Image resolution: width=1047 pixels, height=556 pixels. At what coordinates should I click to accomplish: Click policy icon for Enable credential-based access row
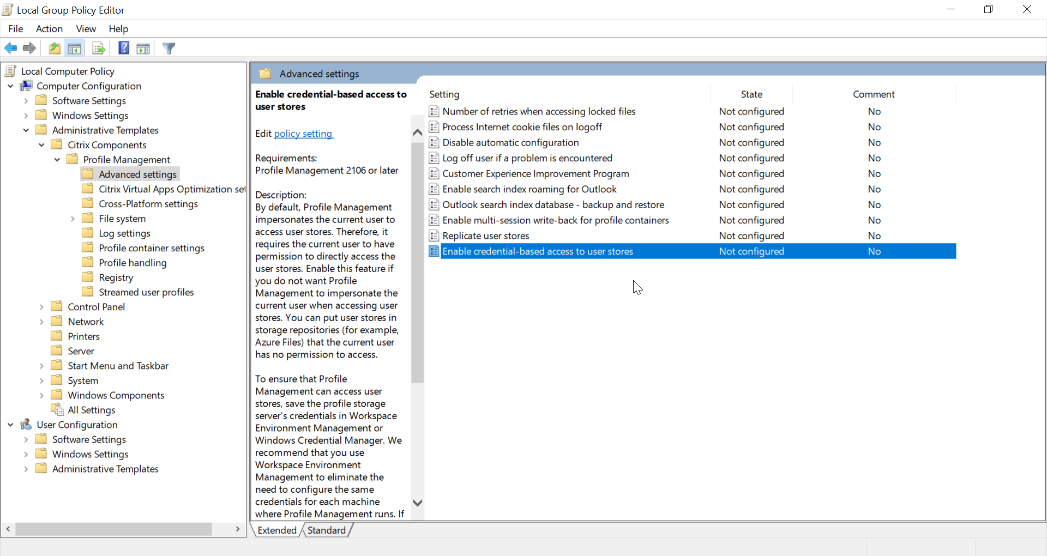[434, 251]
